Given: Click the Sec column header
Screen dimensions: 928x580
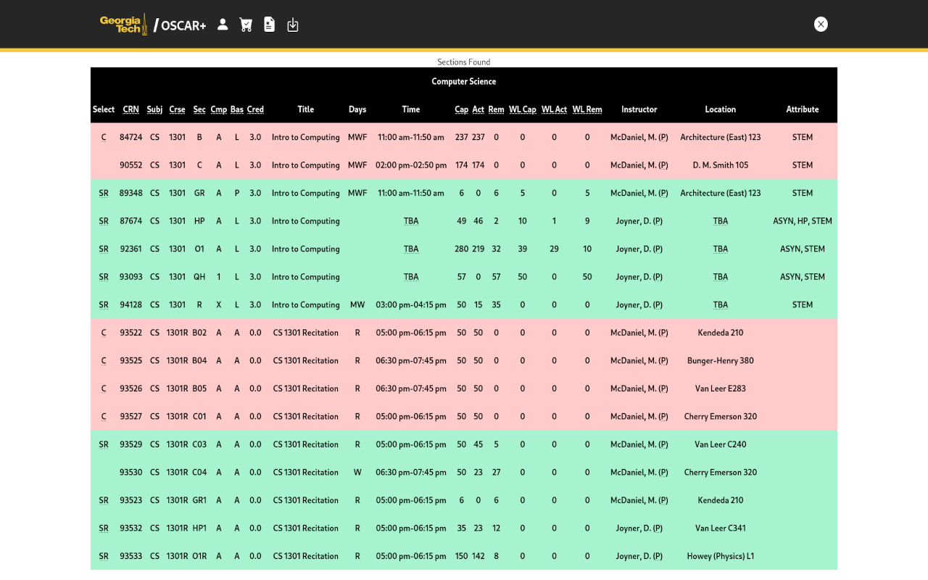Looking at the screenshot, I should coord(199,109).
